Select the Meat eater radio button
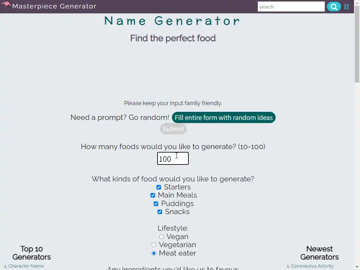 tap(154, 253)
